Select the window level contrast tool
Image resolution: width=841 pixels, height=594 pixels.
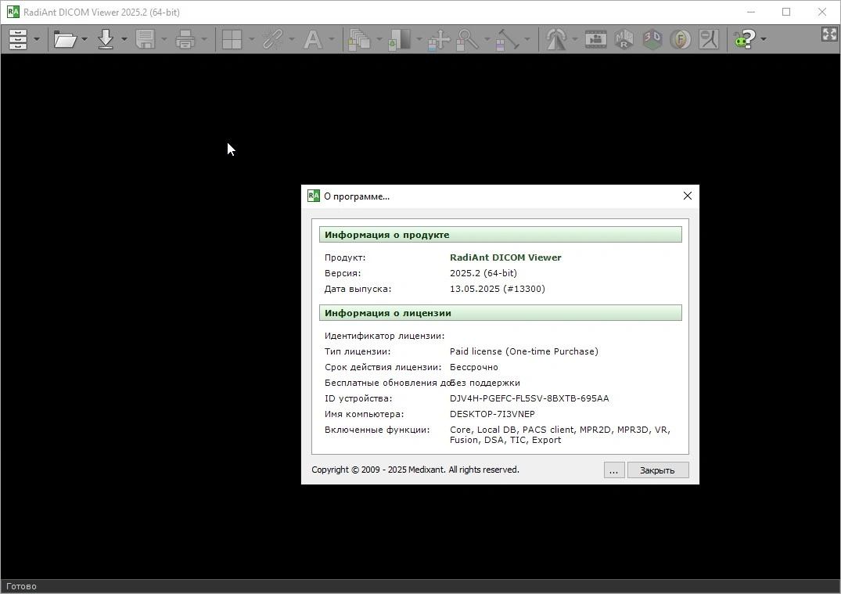point(400,39)
